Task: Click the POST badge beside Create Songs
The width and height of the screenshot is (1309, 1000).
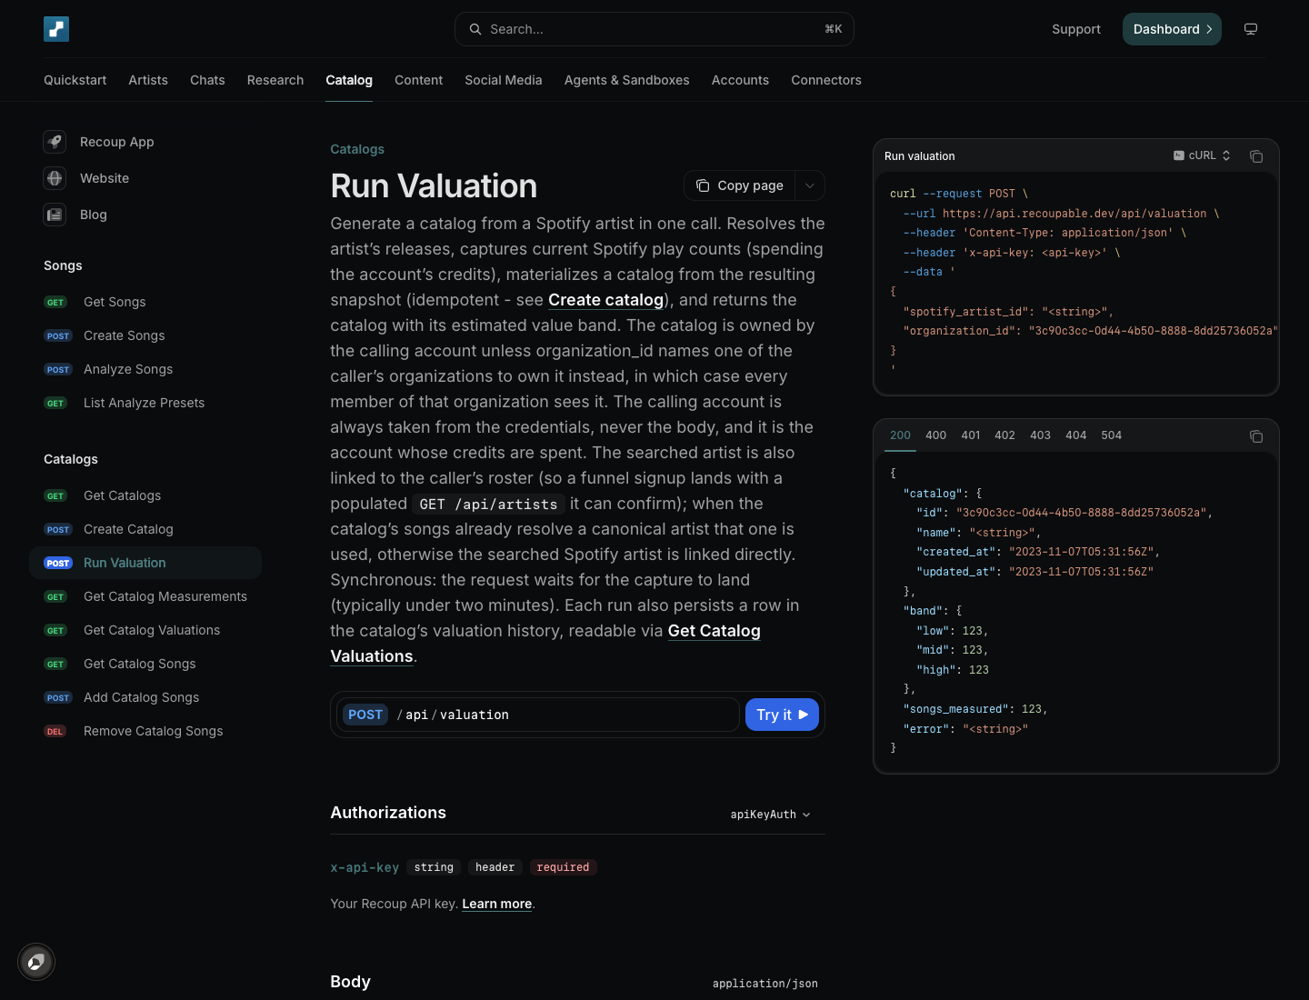Action: click(x=58, y=336)
